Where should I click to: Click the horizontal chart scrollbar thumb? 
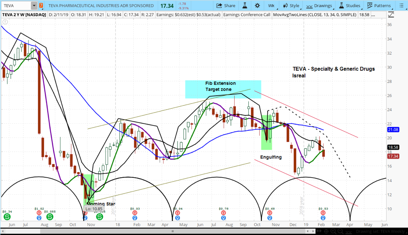[172, 231]
